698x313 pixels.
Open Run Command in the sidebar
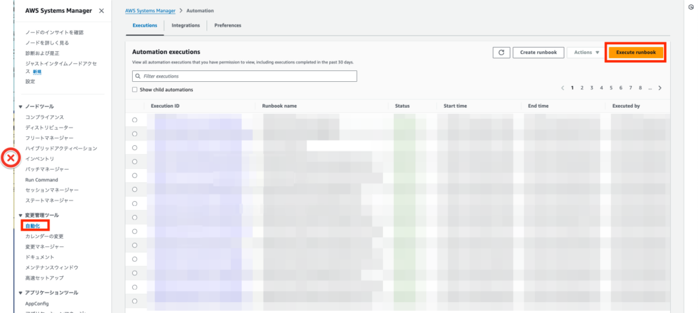[x=42, y=180]
